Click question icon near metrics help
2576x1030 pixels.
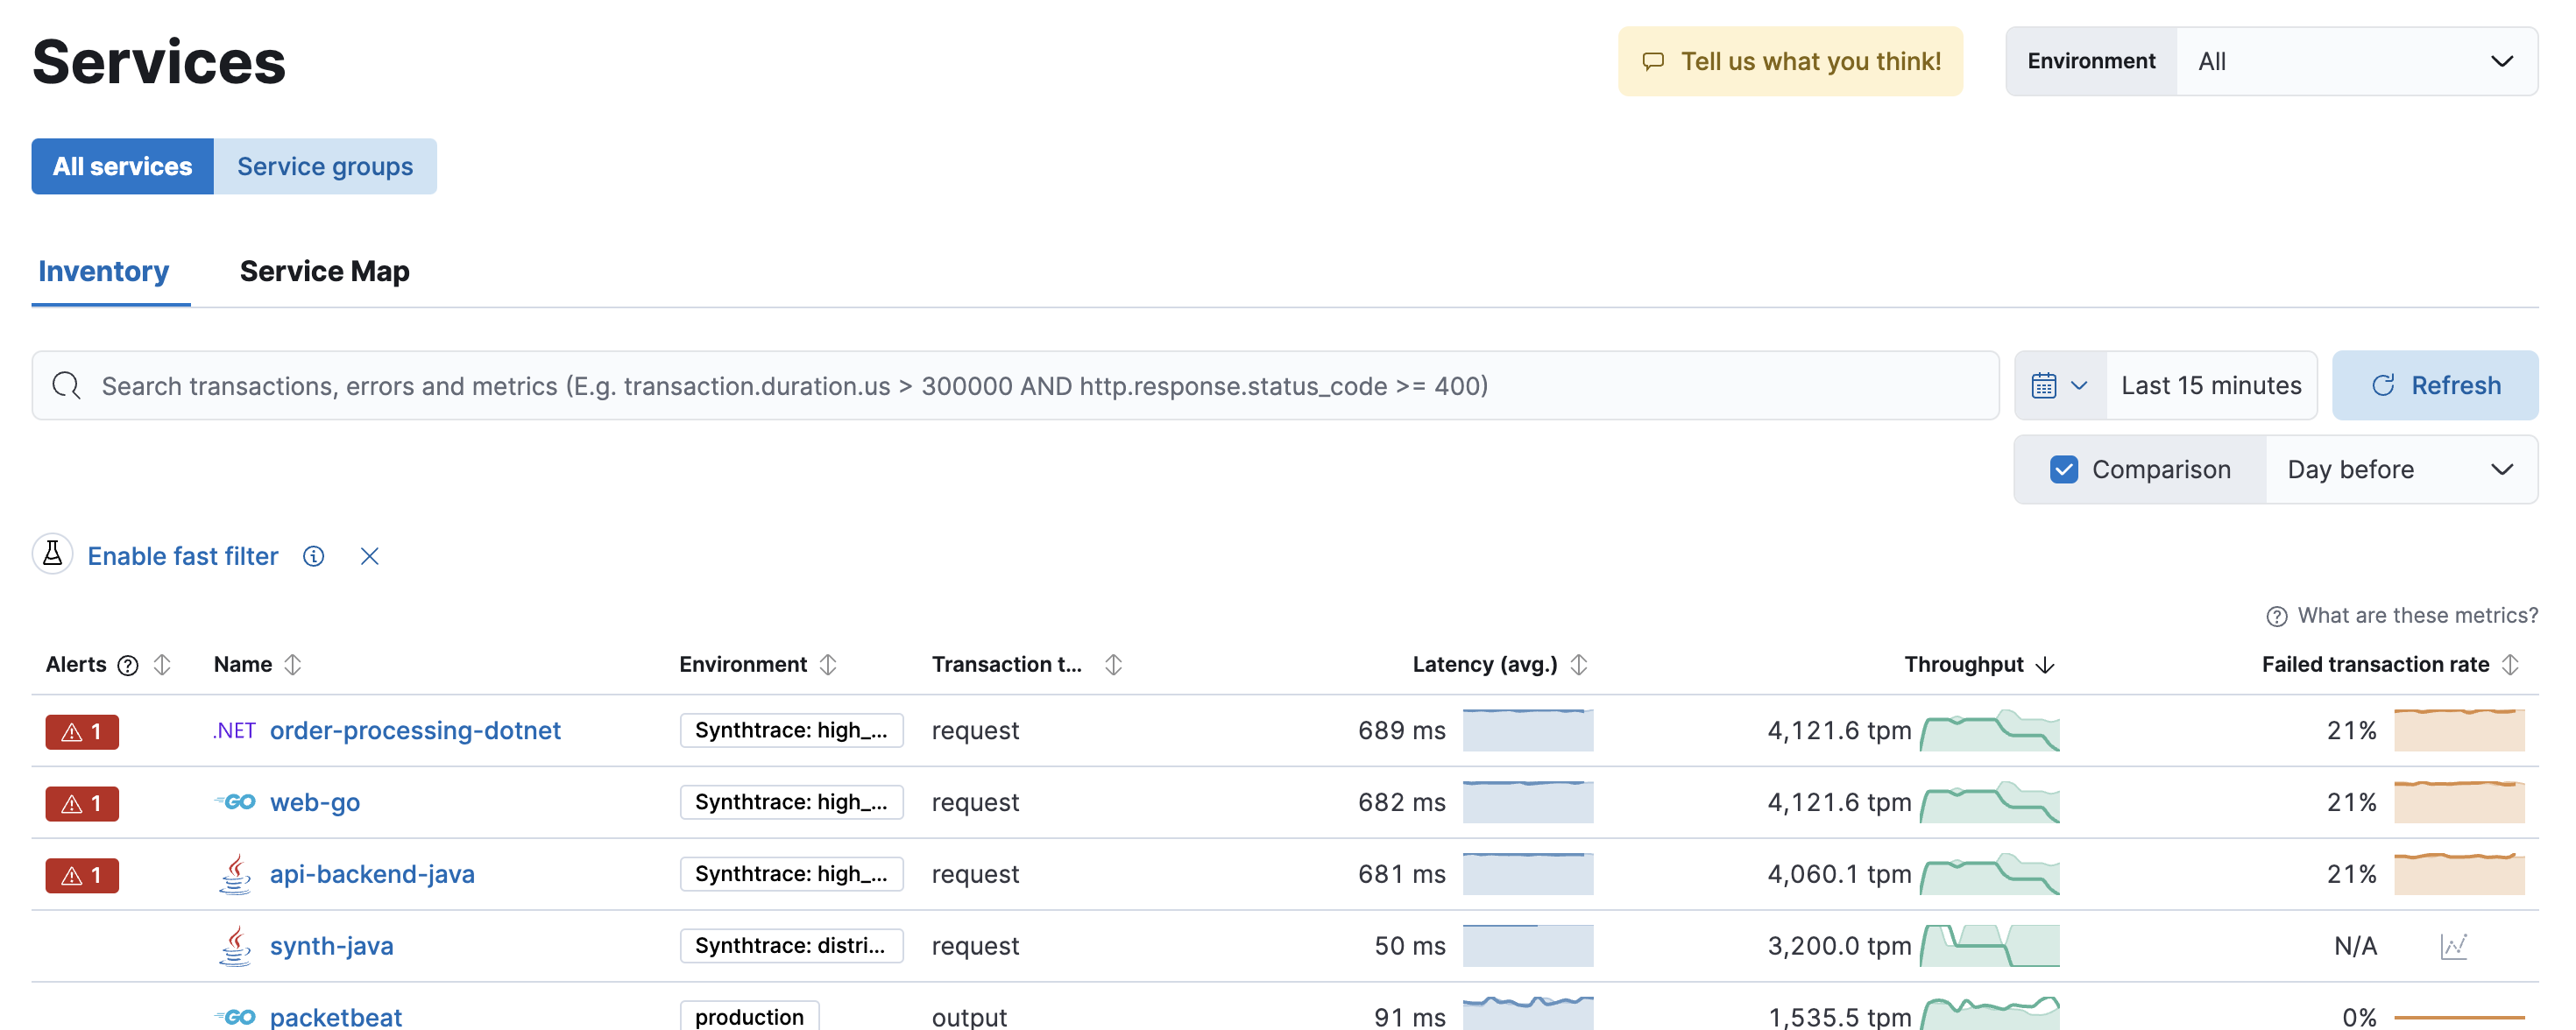click(2277, 616)
